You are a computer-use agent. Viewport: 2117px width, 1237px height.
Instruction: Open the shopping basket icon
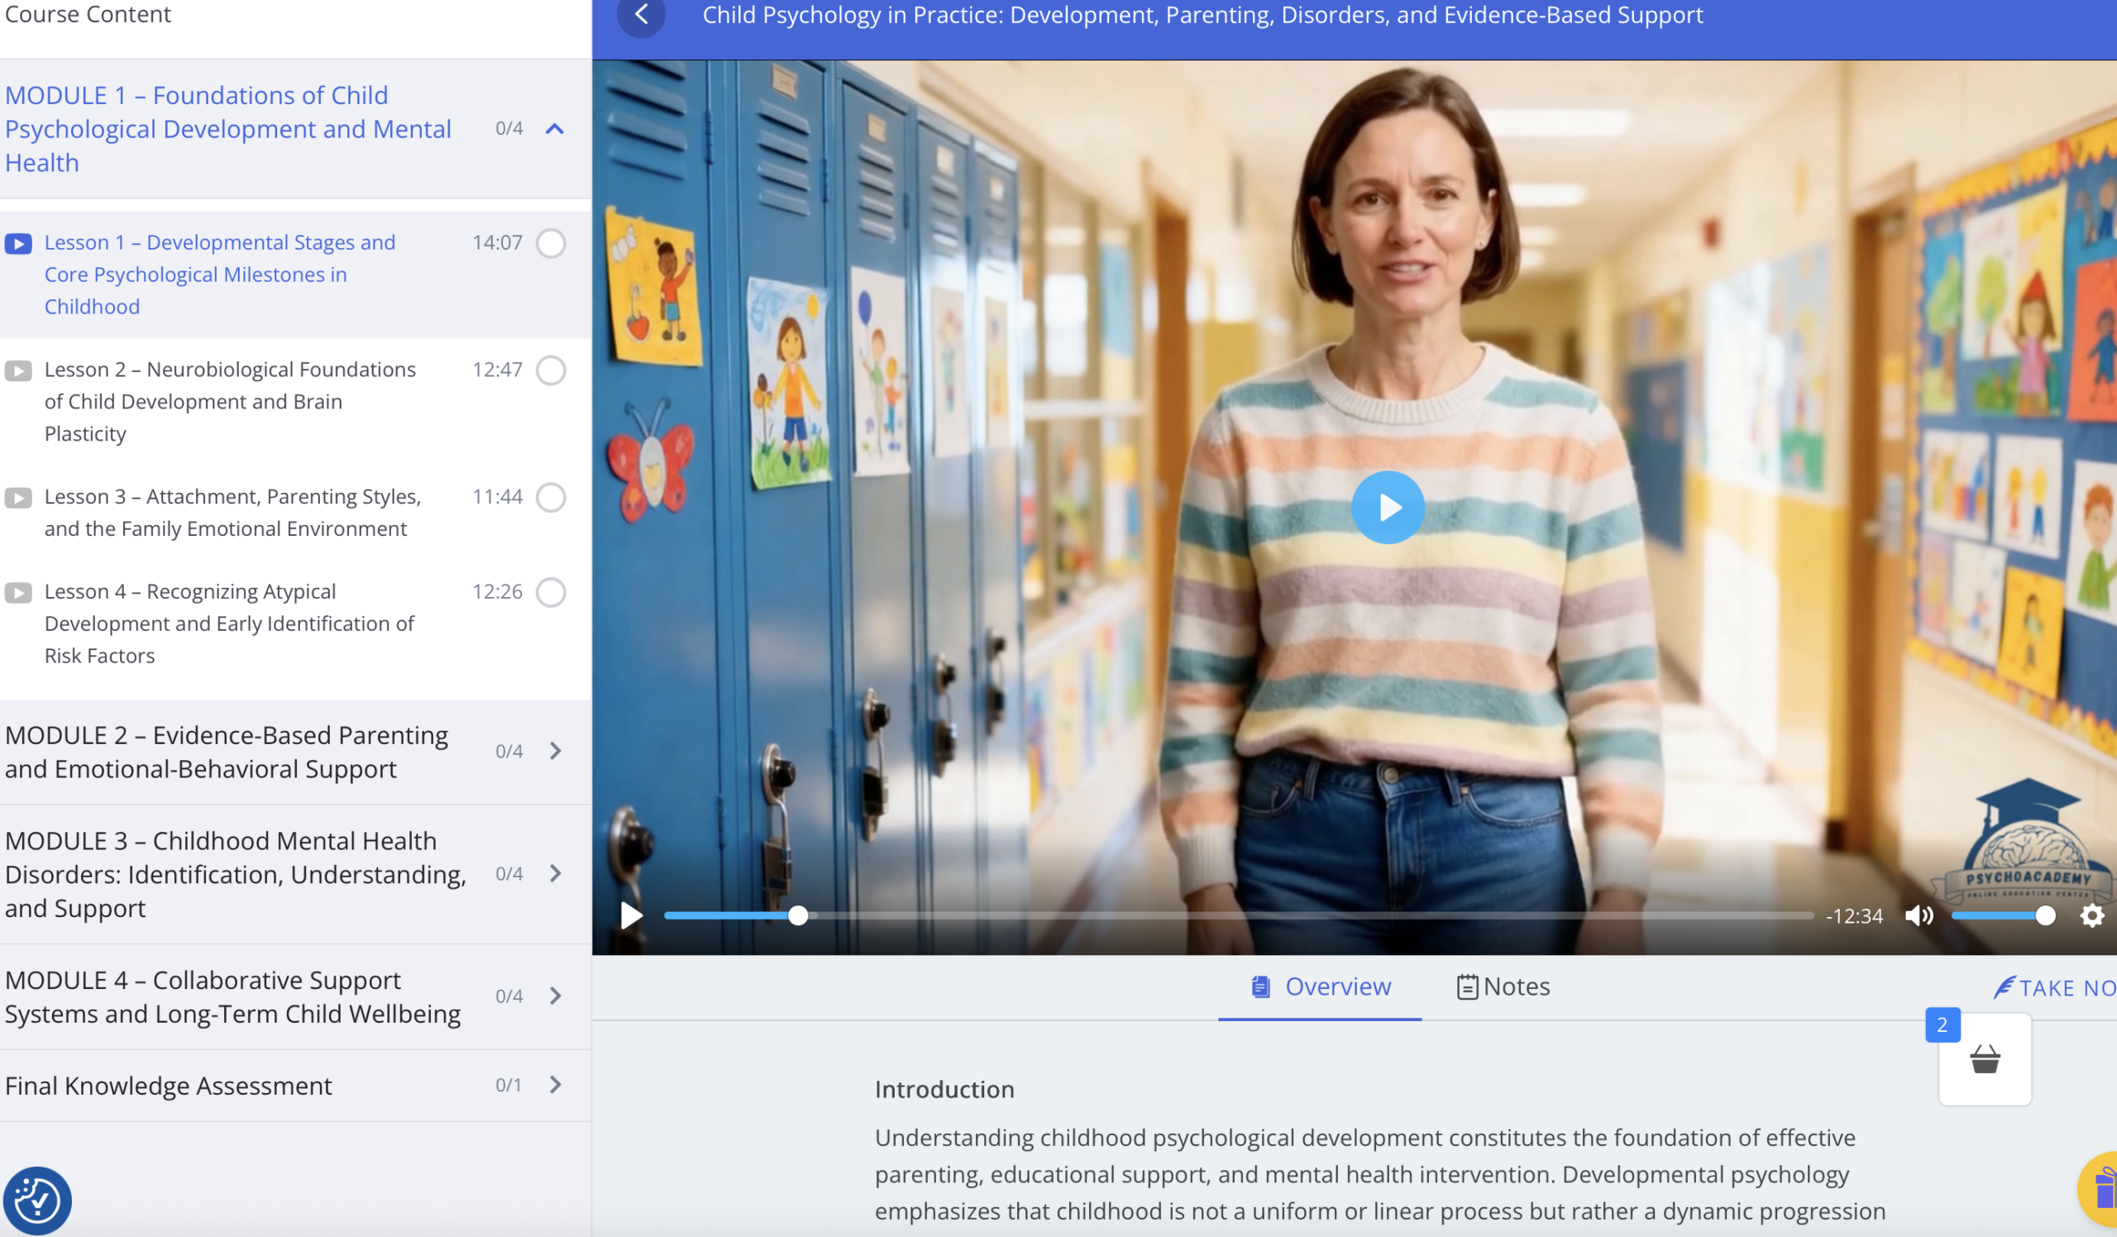pos(1984,1060)
